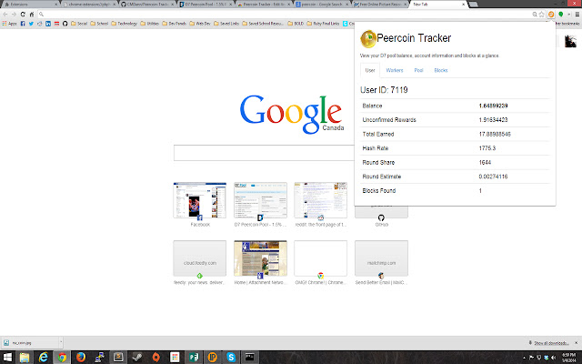The height and width of the screenshot is (364, 582).
Task: Close the downloads bar
Action: tap(576, 343)
